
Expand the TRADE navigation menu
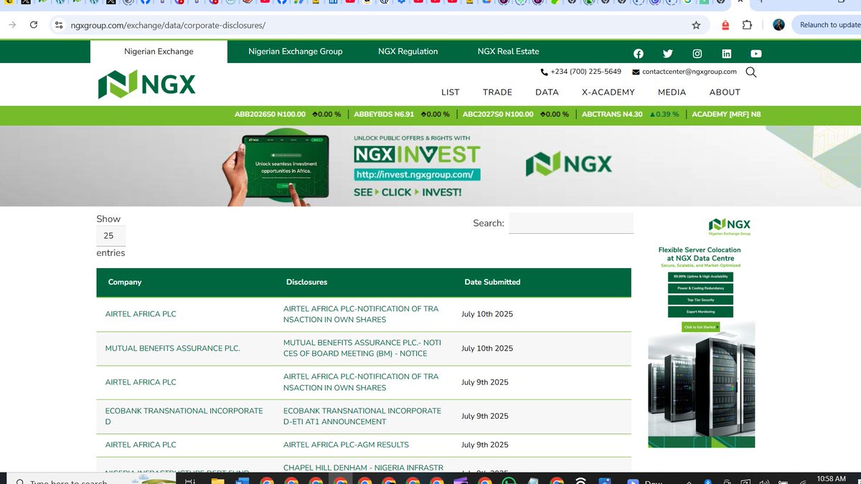pos(497,92)
